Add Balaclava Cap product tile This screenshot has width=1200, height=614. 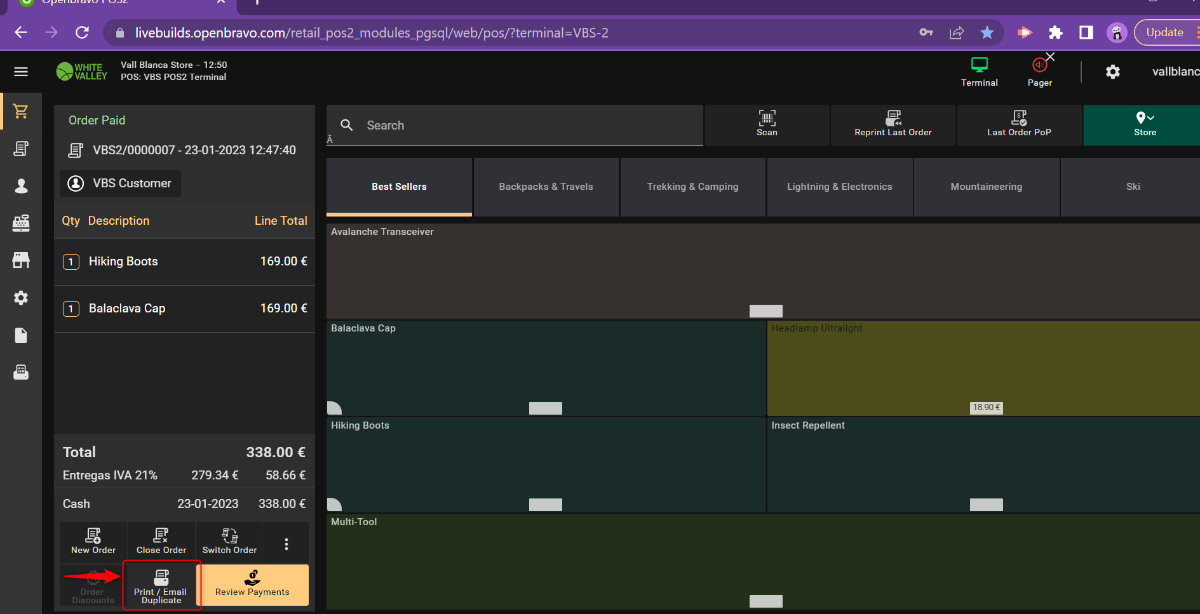click(x=546, y=368)
